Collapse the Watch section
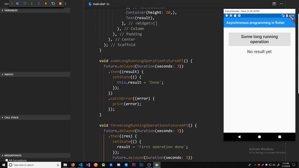 pos(35,75)
